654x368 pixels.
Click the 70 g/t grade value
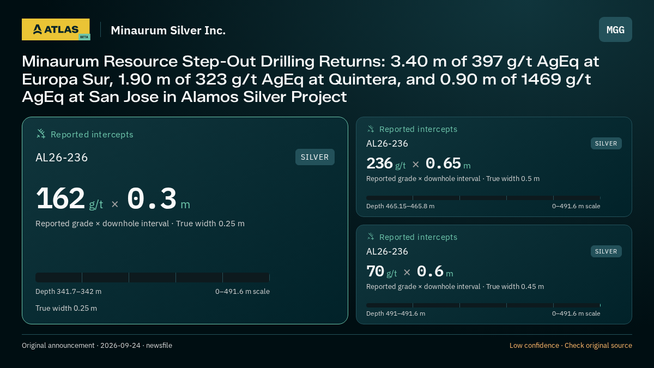click(x=381, y=272)
